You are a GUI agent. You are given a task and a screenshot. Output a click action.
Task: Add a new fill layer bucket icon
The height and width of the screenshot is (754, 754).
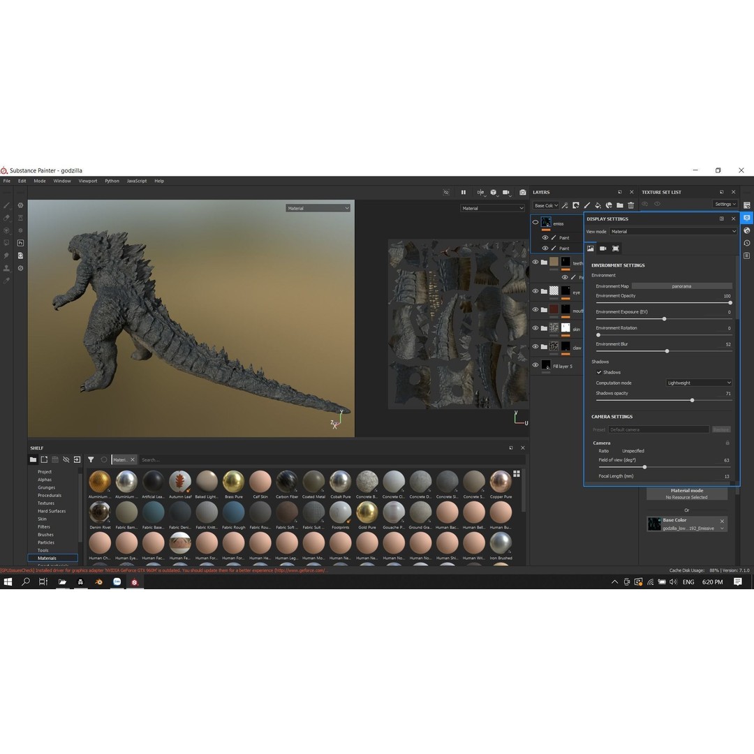598,205
